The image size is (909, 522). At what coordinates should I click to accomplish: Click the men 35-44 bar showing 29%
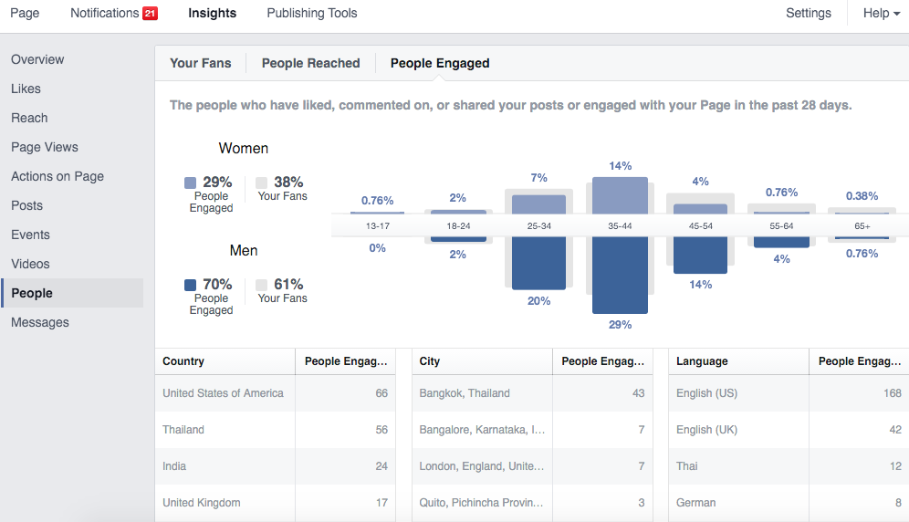pyautogui.click(x=620, y=274)
